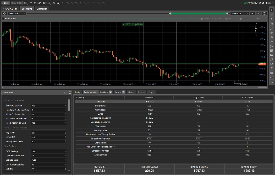Click Max Consecutive Winning Trades row label
Image resolution: width=275 pixels, height=175 pixels.
(x=100, y=134)
